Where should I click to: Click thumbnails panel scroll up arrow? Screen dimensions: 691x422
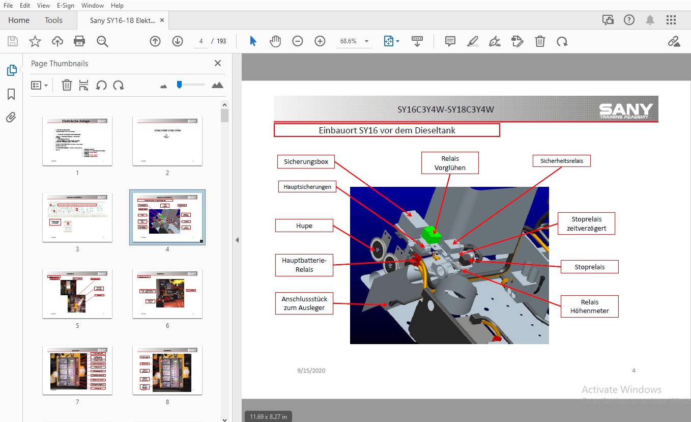[x=224, y=105]
